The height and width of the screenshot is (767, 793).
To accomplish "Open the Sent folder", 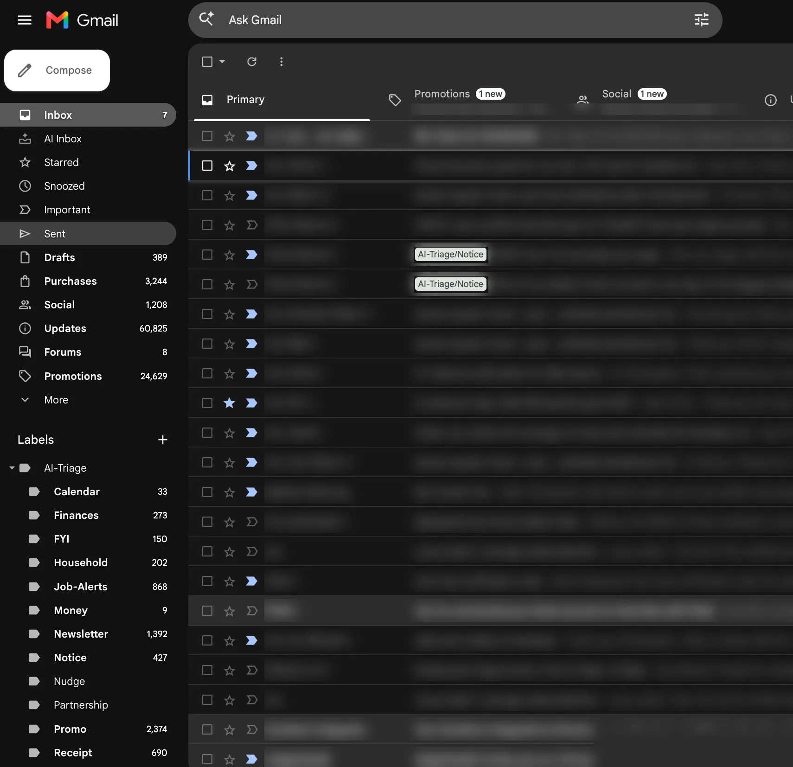I will click(88, 234).
